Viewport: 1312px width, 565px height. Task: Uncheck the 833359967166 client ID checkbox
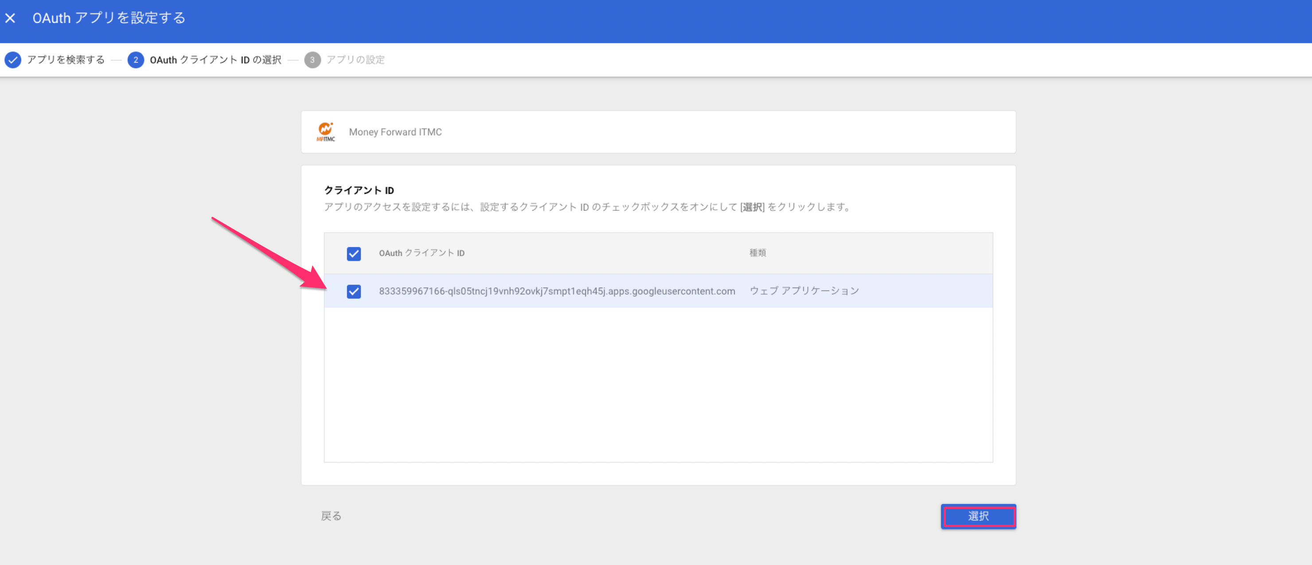pyautogui.click(x=353, y=291)
